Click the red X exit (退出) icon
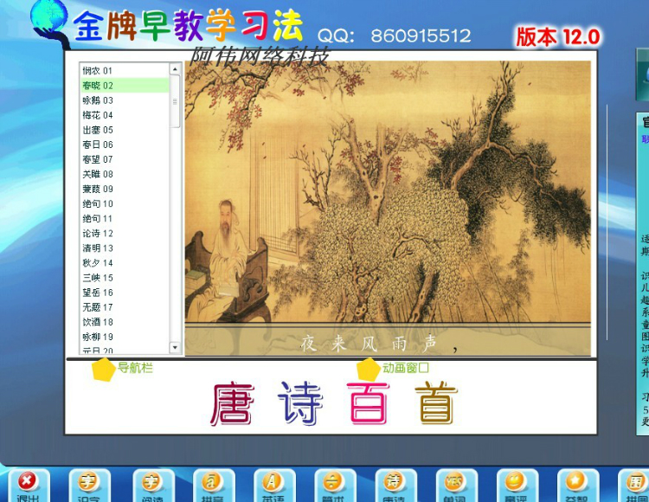This screenshot has width=649, height=502. [x=28, y=485]
